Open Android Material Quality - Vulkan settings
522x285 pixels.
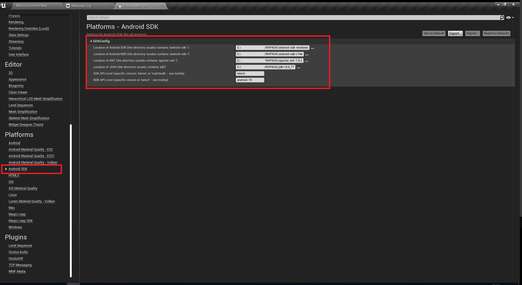(x=33, y=163)
